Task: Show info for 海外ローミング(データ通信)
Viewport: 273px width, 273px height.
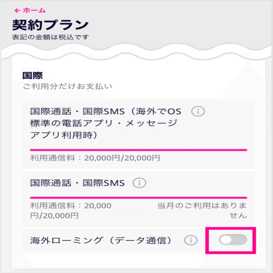Action: coord(191,240)
